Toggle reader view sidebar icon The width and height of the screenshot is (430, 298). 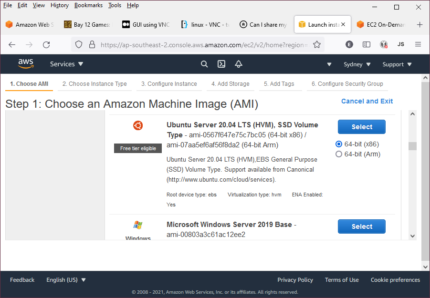(367, 44)
